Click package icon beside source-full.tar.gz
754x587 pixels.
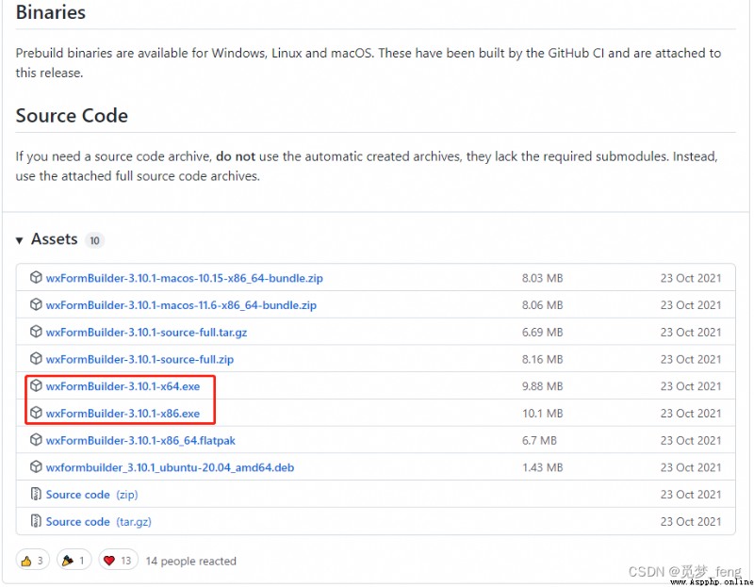click(x=36, y=332)
